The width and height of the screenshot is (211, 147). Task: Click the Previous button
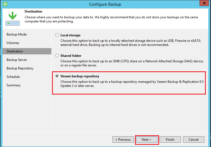[x=123, y=139]
